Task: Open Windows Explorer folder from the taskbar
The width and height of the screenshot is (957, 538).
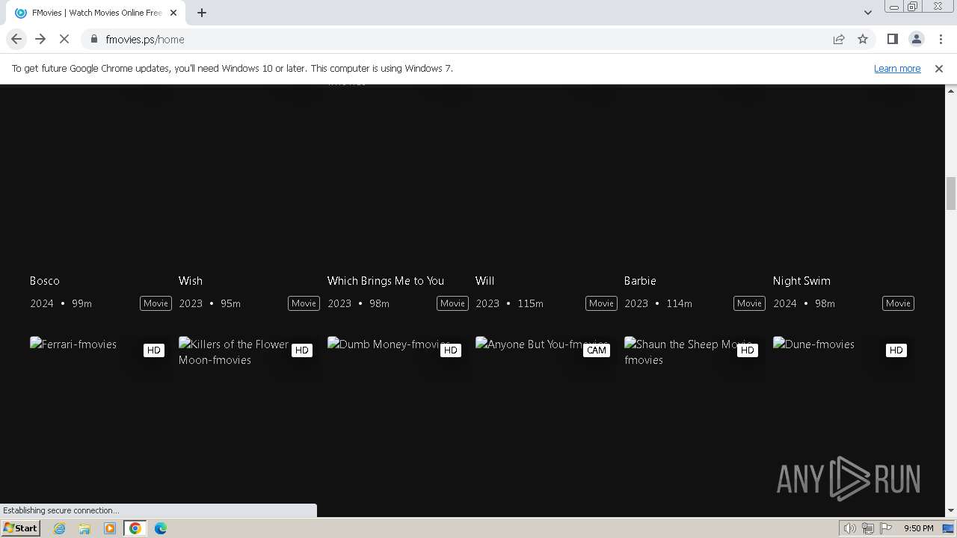Action: 84,528
